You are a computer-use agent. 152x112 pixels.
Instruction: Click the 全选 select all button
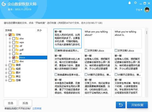pyautogui.click(x=10, y=103)
